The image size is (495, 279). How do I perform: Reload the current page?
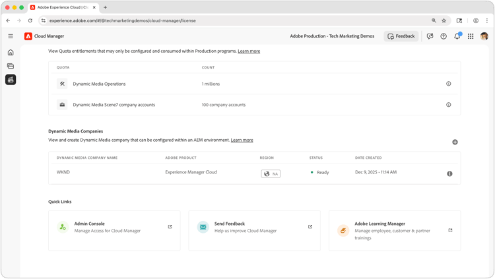(x=30, y=20)
